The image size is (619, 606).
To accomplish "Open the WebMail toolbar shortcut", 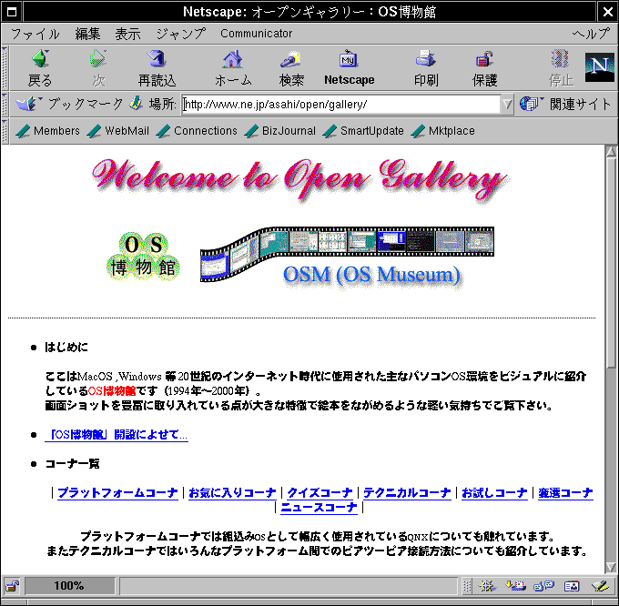I will pyautogui.click(x=118, y=131).
